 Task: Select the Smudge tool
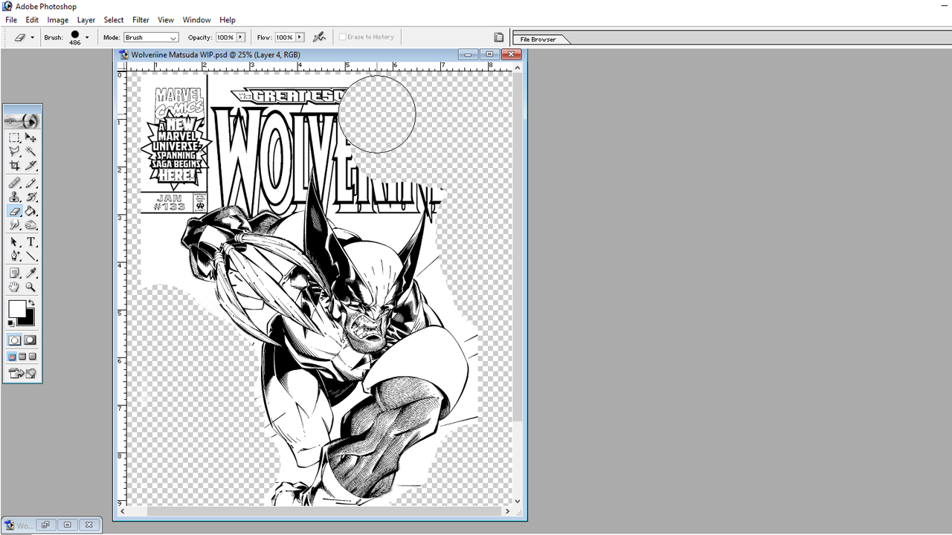tap(14, 225)
